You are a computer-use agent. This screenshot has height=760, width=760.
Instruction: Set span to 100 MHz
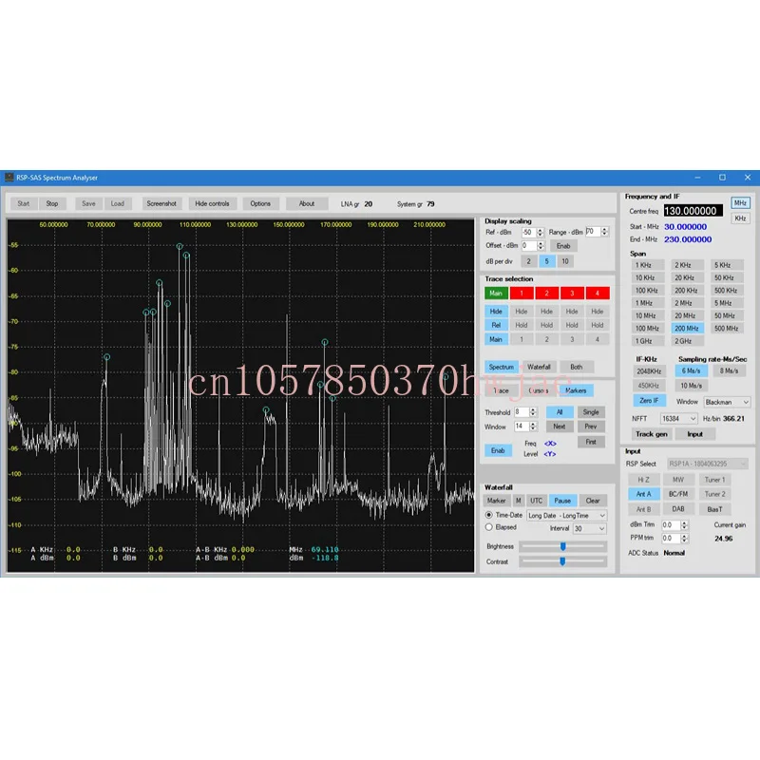646,328
